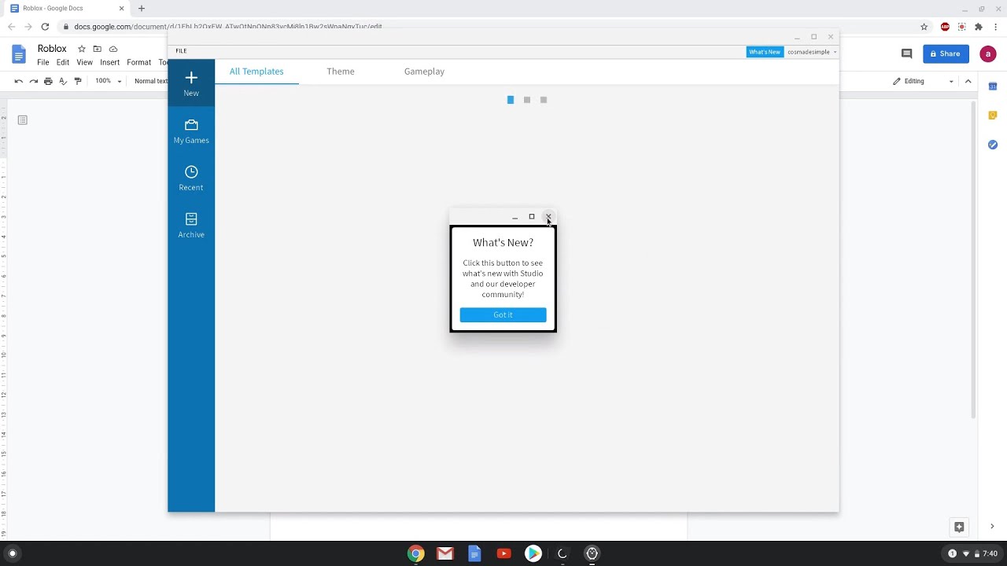
Task: Select the Roblox - Google Docs browser tab
Action: pyautogui.click(x=67, y=9)
